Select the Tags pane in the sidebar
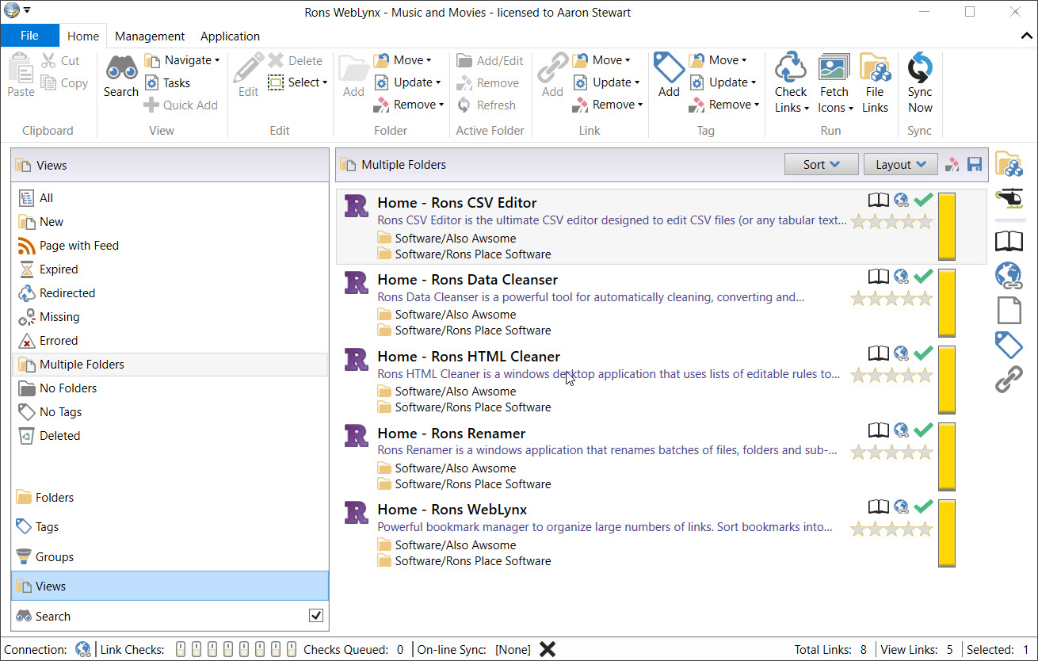Viewport: 1038px width, 661px height. click(170, 527)
